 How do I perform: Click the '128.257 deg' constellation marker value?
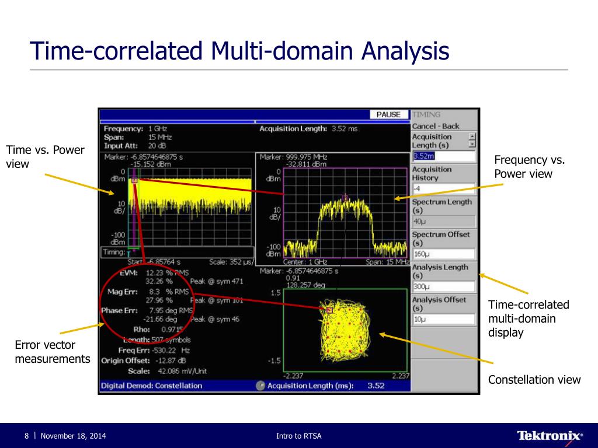(x=305, y=285)
